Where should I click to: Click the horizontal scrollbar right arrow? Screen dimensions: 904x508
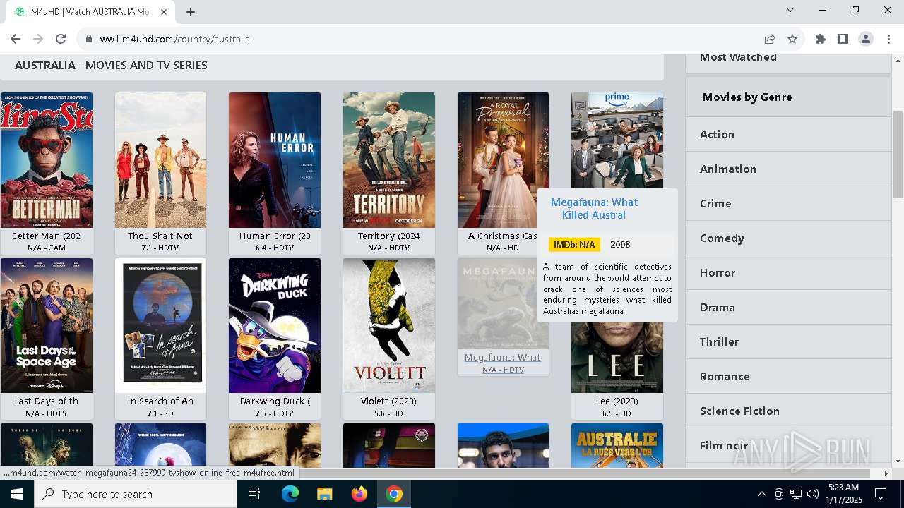pos(886,473)
